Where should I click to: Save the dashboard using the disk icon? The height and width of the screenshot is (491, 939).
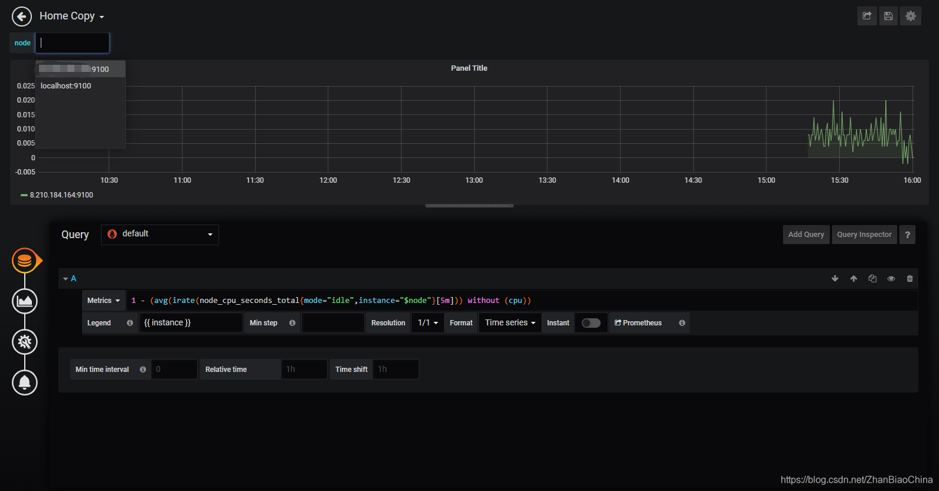tap(888, 16)
